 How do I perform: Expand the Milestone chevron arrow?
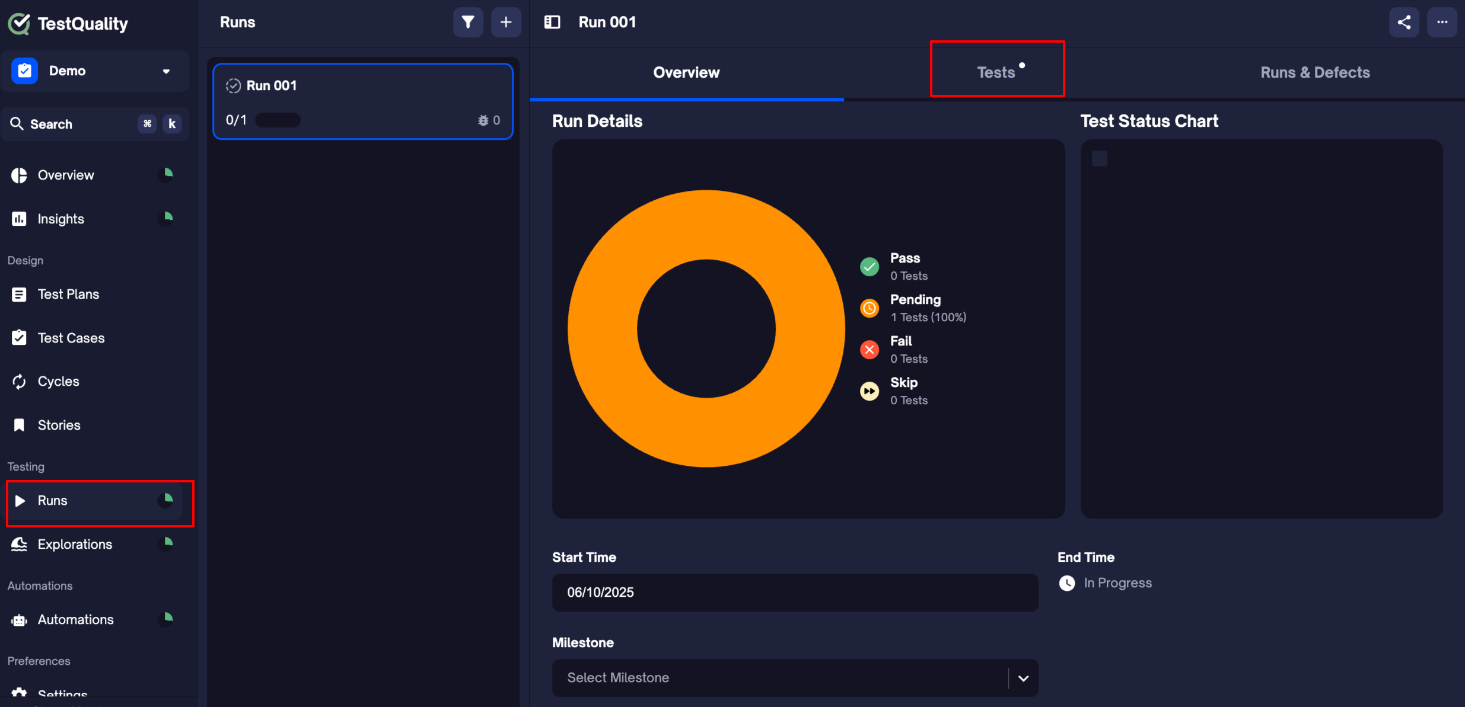[x=1023, y=678]
